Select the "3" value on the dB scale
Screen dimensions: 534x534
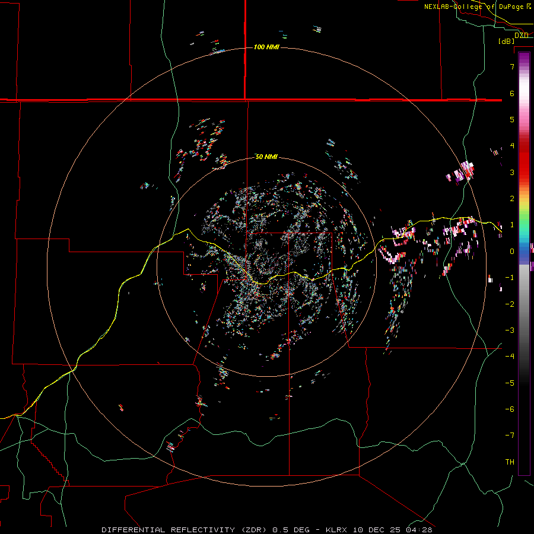[512, 172]
